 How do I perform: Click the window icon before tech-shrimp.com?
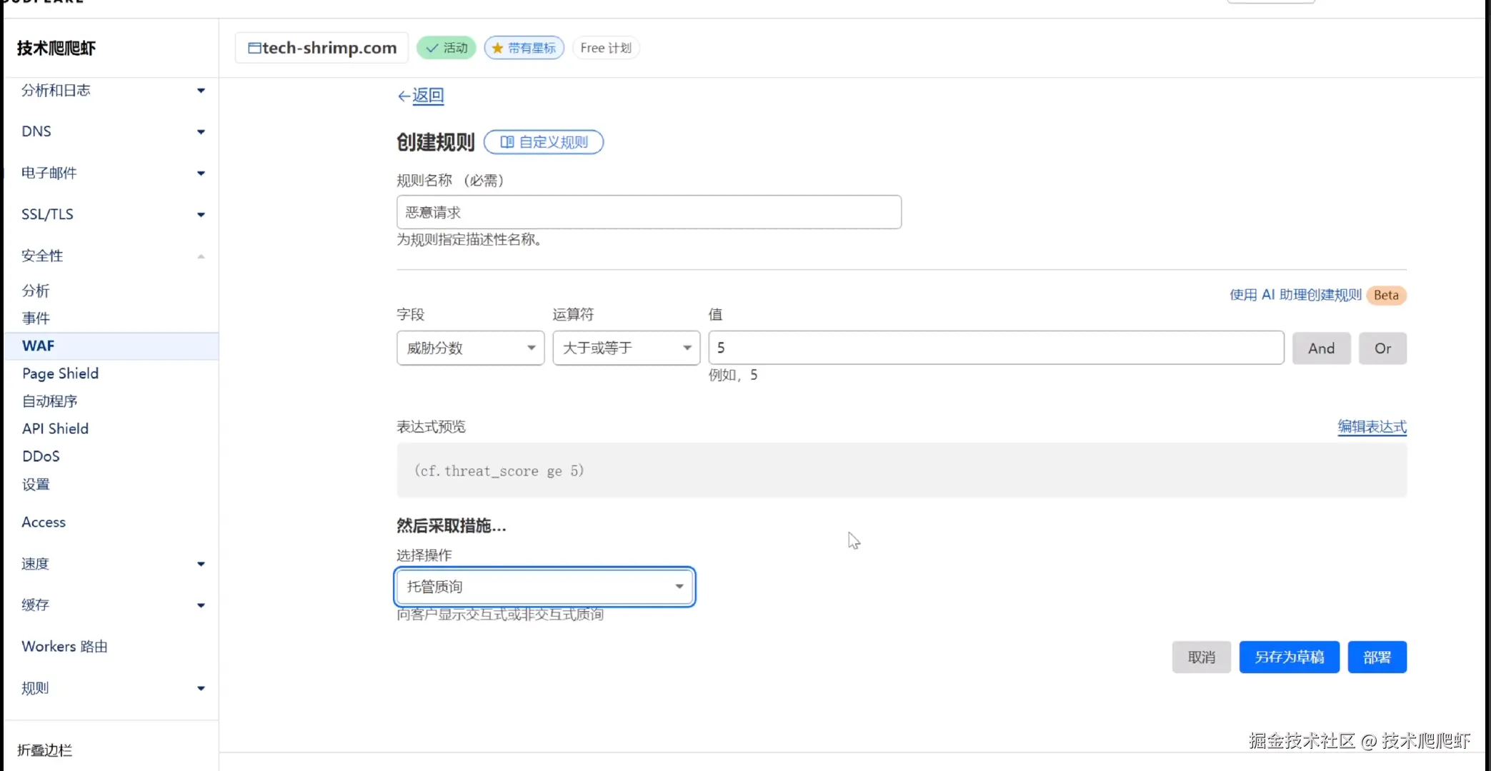click(254, 48)
